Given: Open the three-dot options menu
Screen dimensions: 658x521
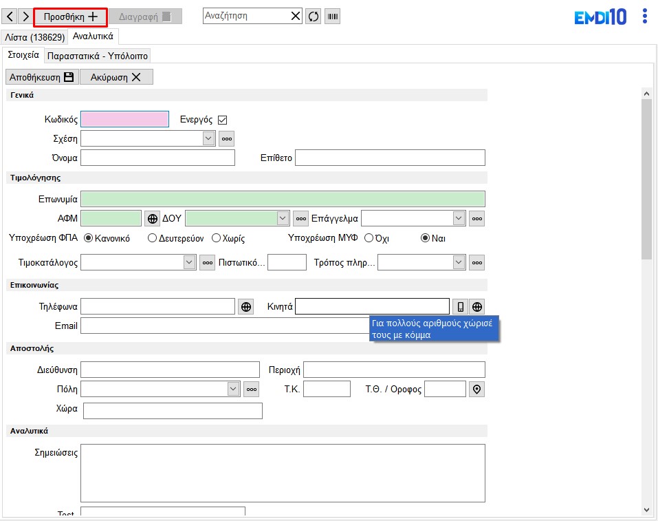Looking at the screenshot, I should [x=644, y=16].
